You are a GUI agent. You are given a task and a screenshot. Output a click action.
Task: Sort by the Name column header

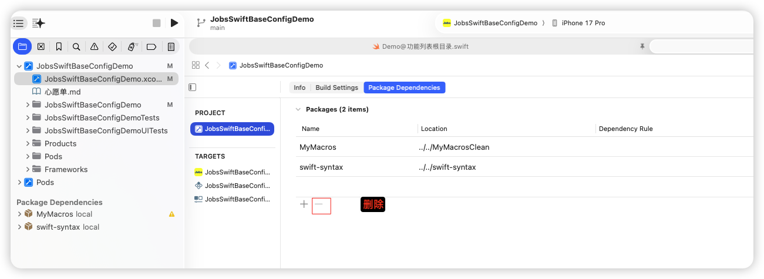tap(311, 129)
